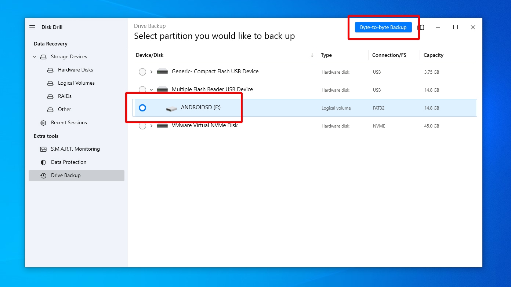Click the Other drive icon in the sidebar
The width and height of the screenshot is (511, 287).
(x=51, y=110)
